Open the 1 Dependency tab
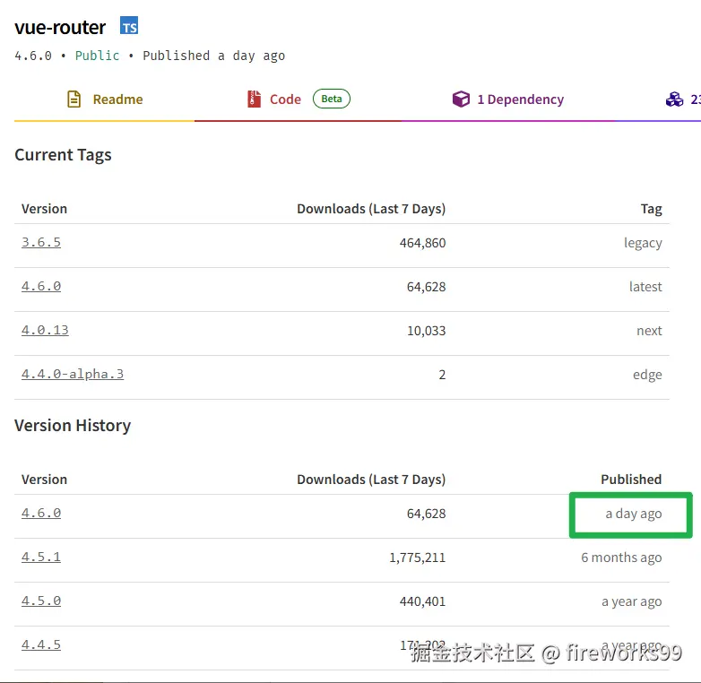 click(x=508, y=99)
